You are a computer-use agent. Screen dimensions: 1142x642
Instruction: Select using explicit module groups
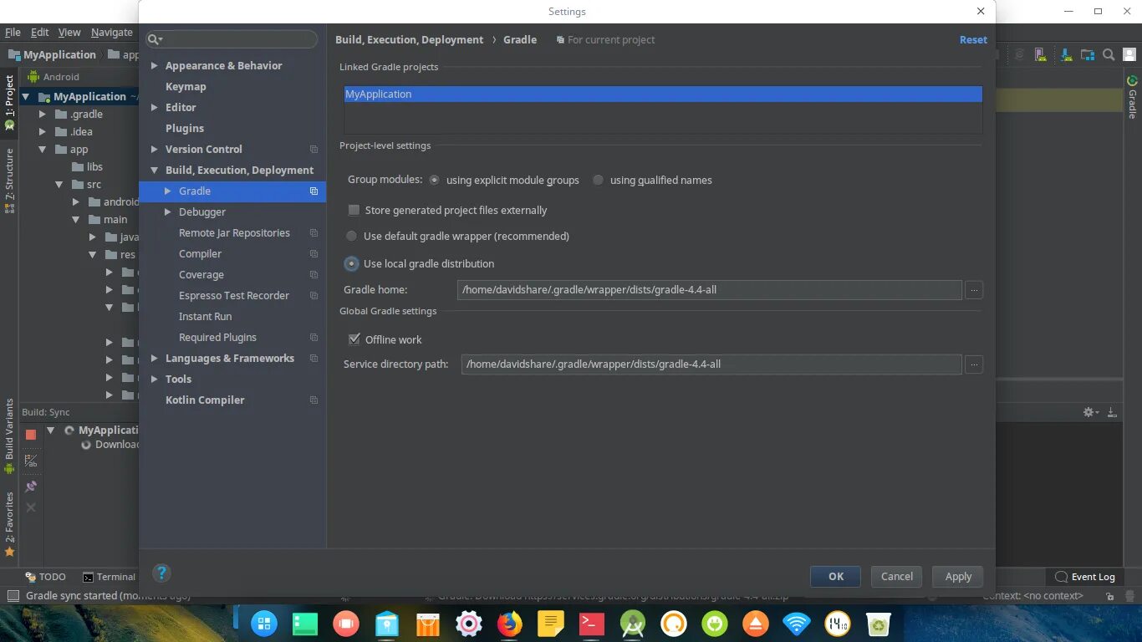504,180
